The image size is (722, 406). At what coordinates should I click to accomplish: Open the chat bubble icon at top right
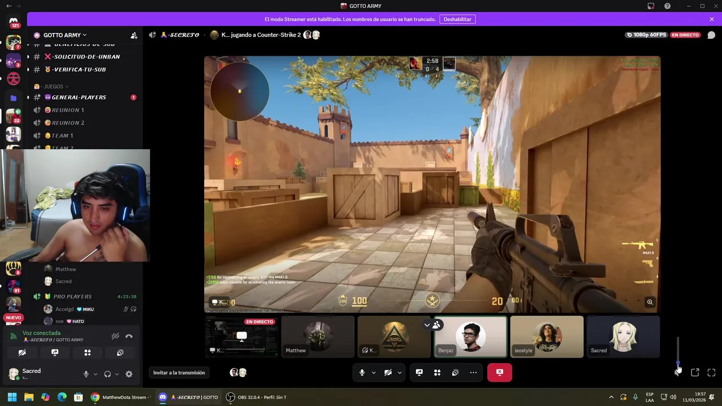[x=711, y=35]
